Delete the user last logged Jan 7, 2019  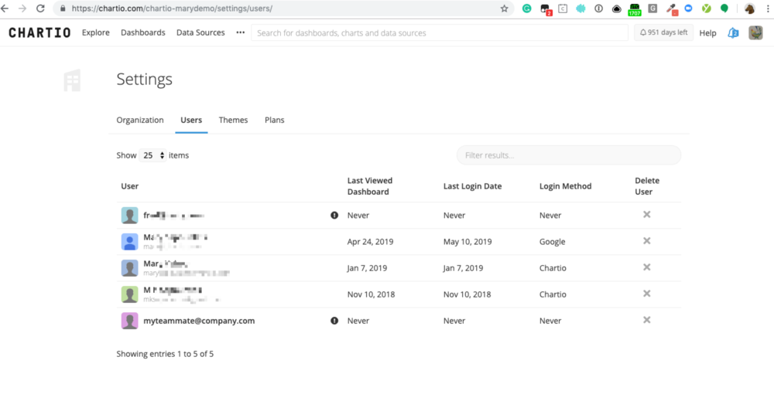(x=646, y=267)
